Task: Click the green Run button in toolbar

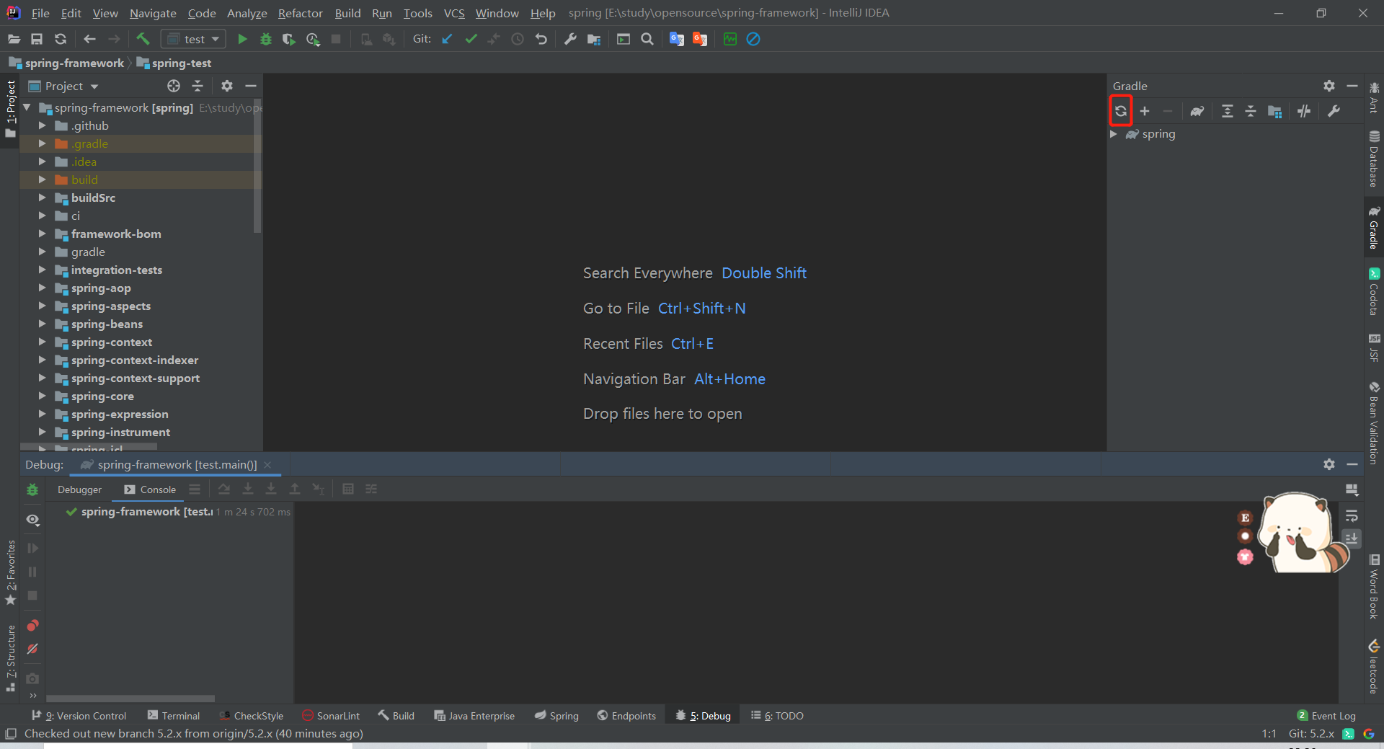Action: (x=242, y=39)
